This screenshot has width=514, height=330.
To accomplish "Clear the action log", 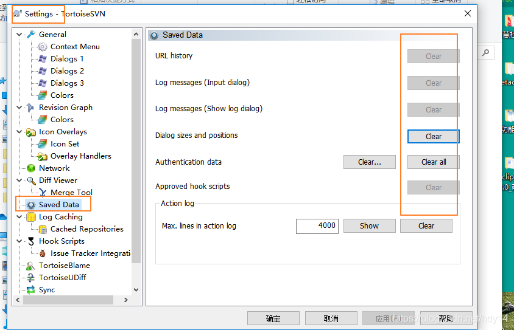I will [426, 225].
